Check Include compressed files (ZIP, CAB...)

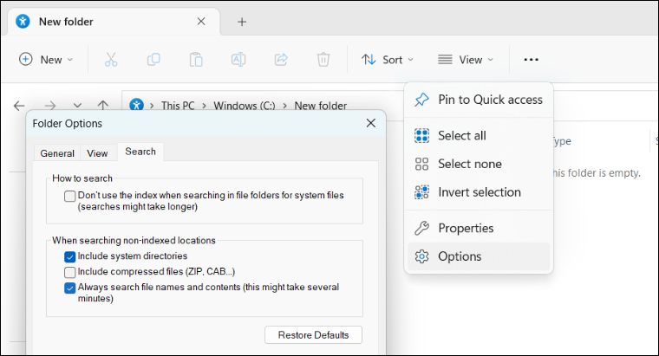[70, 272]
